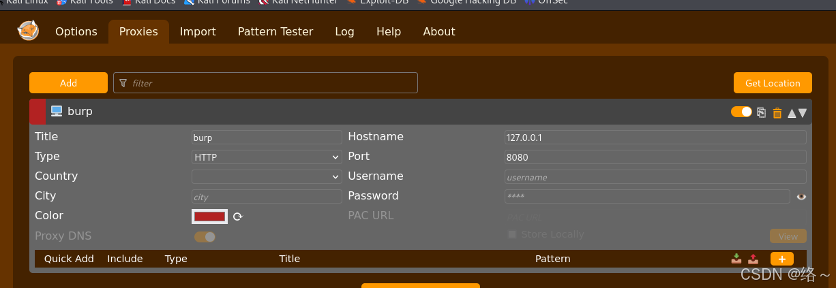Toggle the burp proxy enabled switch
Viewport: 836px width, 288px height.
point(741,112)
